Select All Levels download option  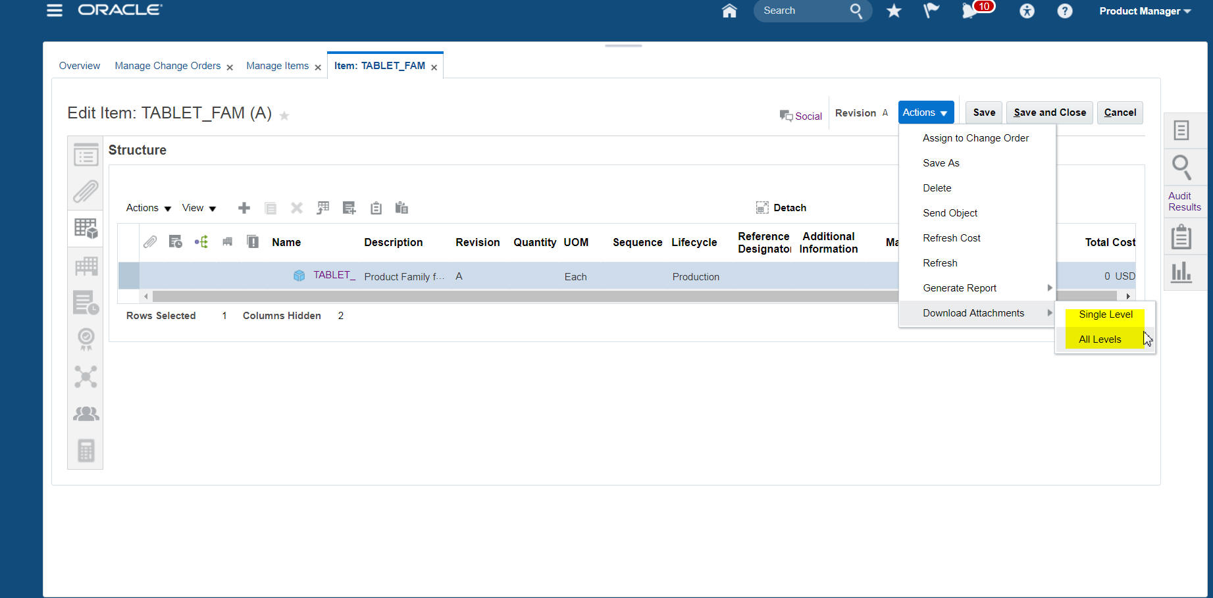coord(1105,339)
